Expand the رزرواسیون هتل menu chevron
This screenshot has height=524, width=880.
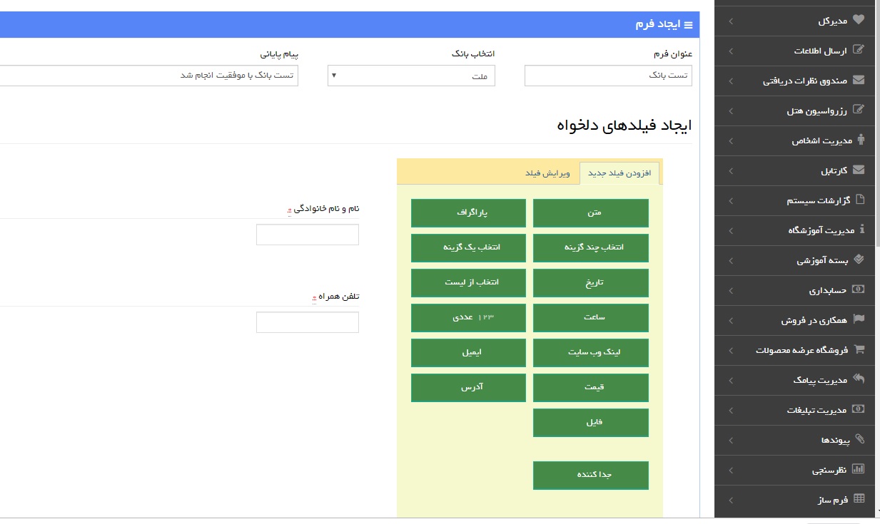tap(730, 111)
